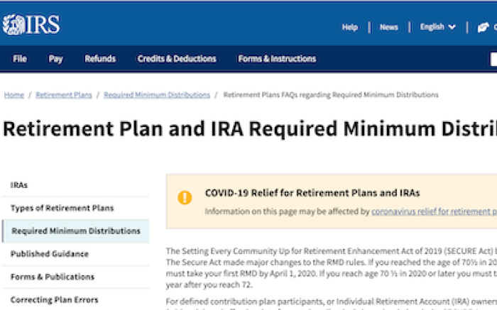Click paragraph line starting 'The Setting Every Community Up'

tap(332, 251)
